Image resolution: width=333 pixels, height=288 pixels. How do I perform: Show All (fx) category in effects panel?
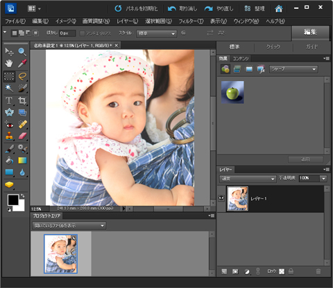(261, 69)
